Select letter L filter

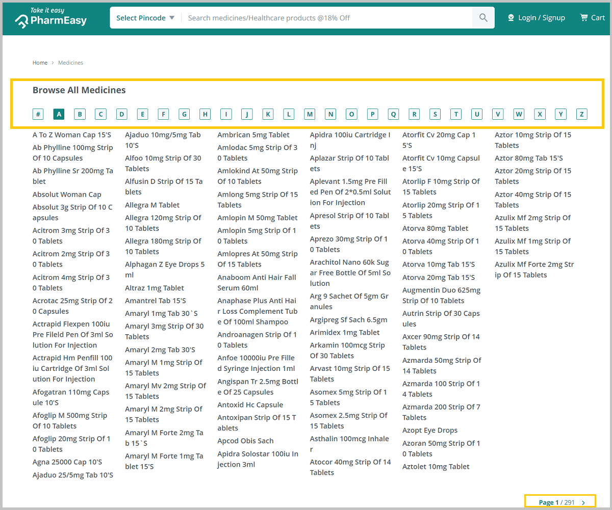pos(289,114)
